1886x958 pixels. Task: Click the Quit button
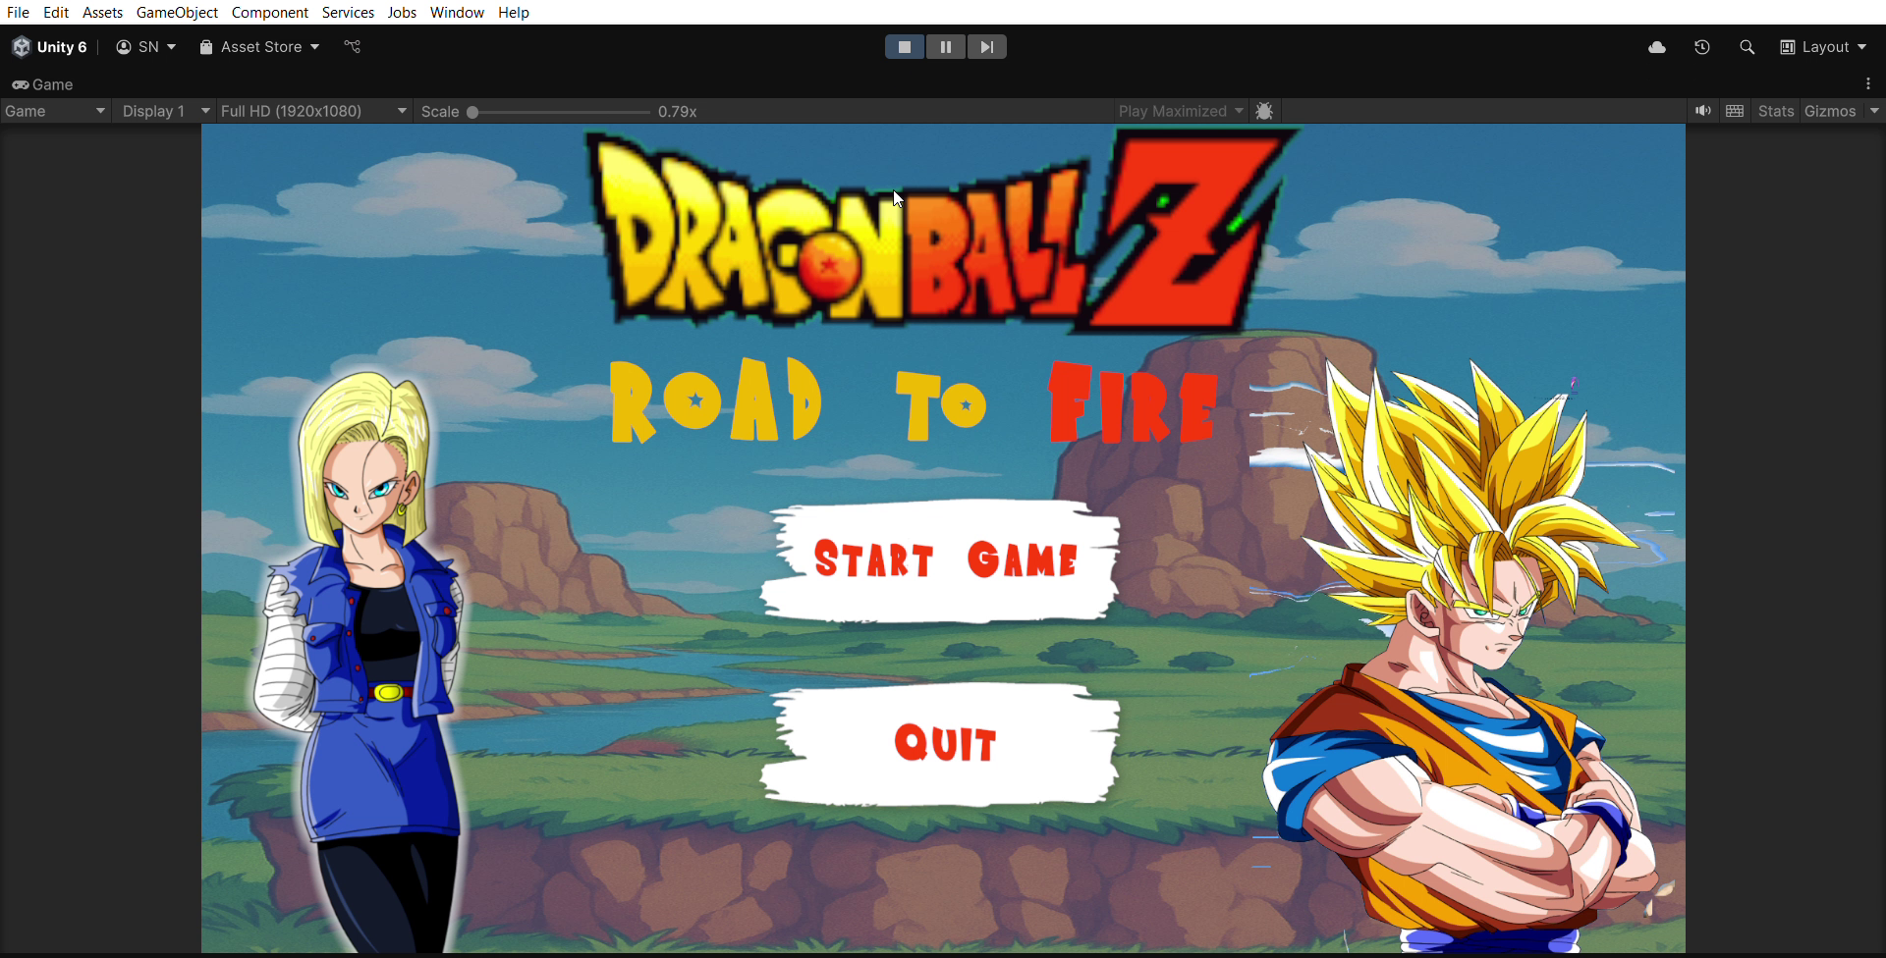[x=943, y=743]
